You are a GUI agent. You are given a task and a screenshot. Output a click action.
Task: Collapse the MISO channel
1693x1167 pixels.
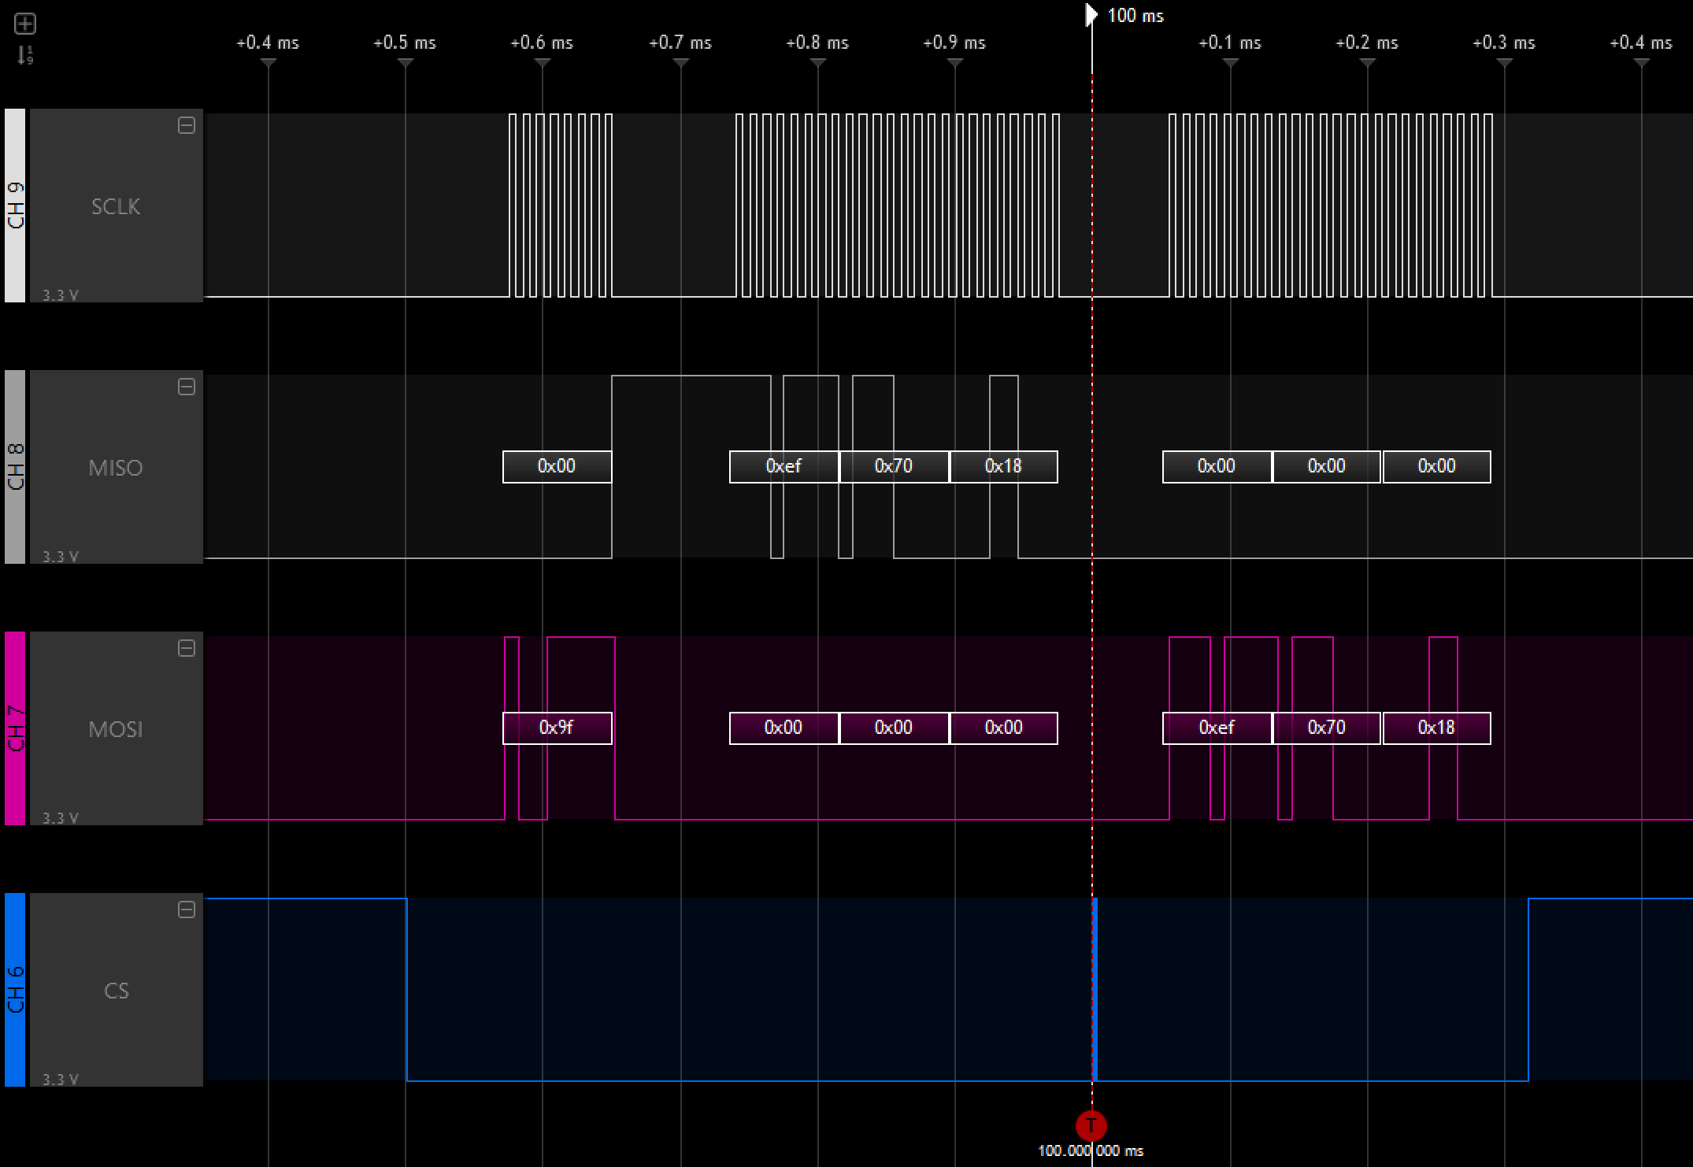pos(187,387)
